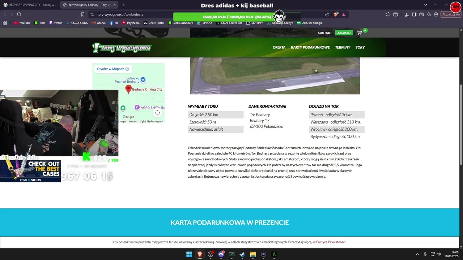Screen dimensions: 463x260
Task: Click the Długość: 2.50 km row
Action: click(x=216, y=115)
